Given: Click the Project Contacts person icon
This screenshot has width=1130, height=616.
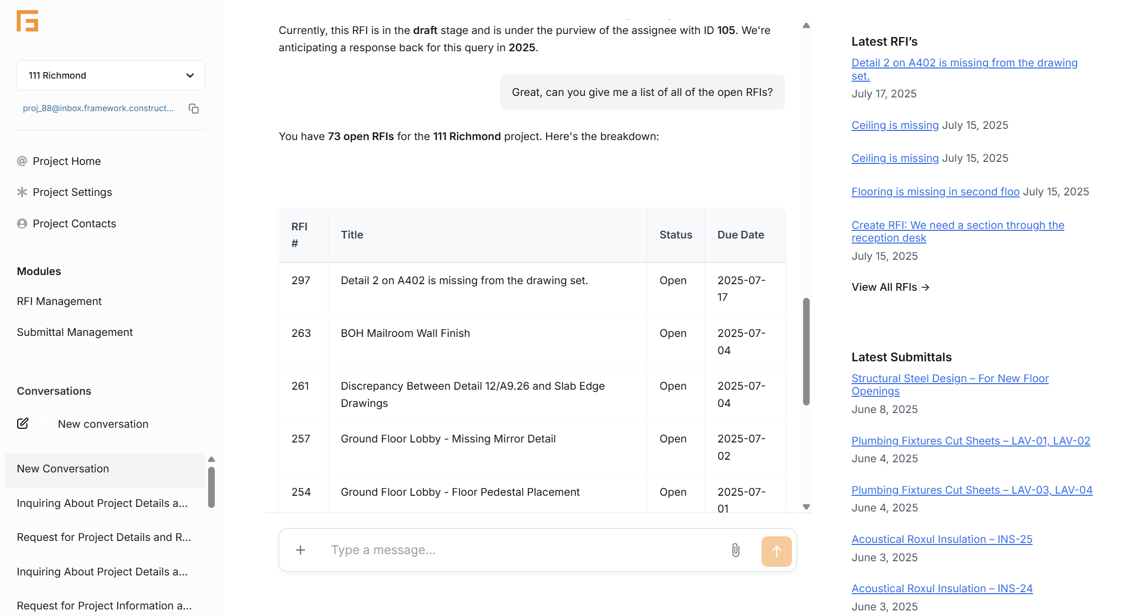Looking at the screenshot, I should point(22,224).
